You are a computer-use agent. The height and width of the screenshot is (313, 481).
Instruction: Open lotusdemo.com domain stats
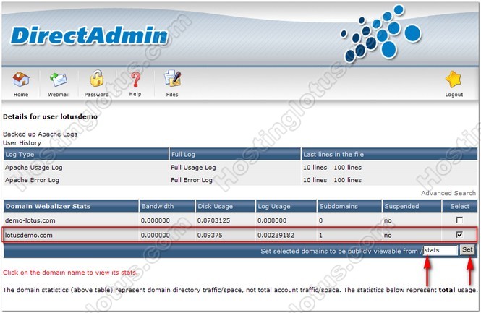point(28,235)
